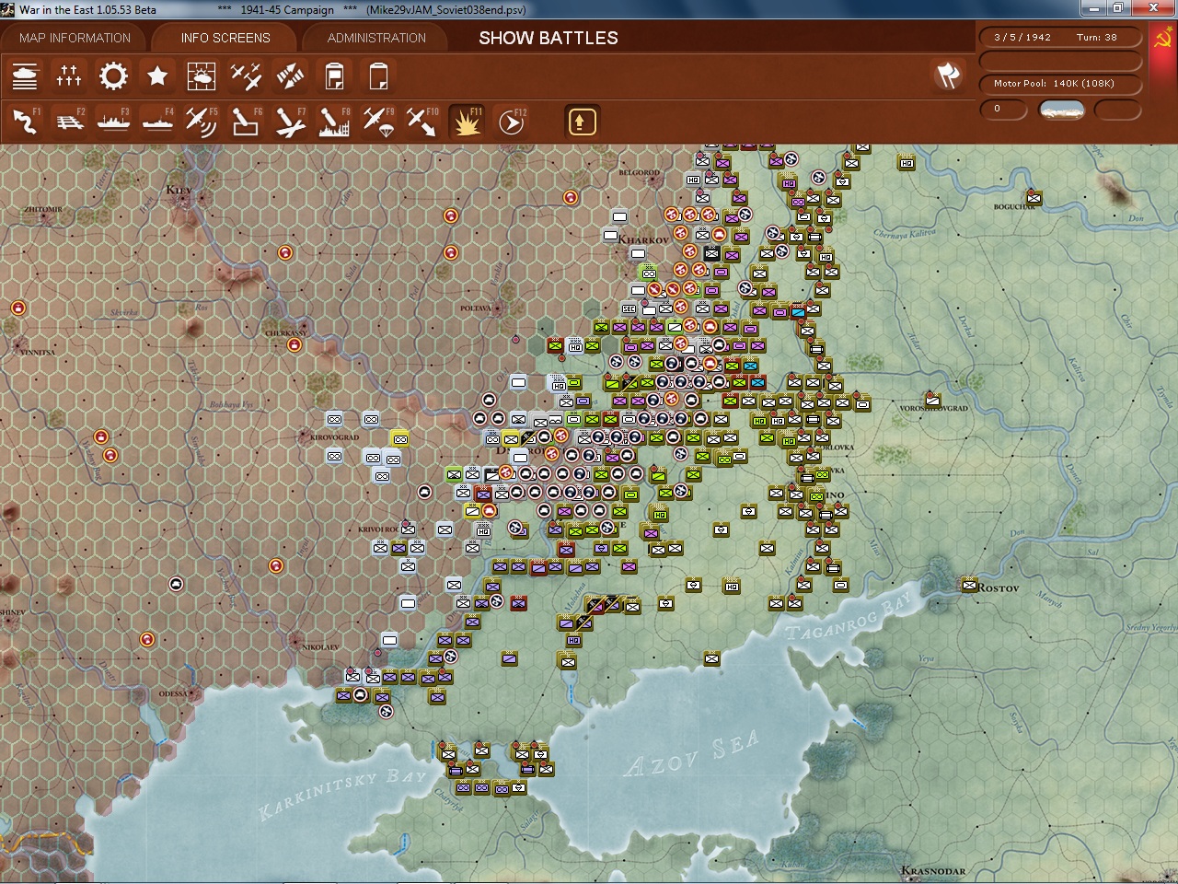Click the crossed flags icon
The height and width of the screenshot is (884, 1178).
tap(948, 76)
